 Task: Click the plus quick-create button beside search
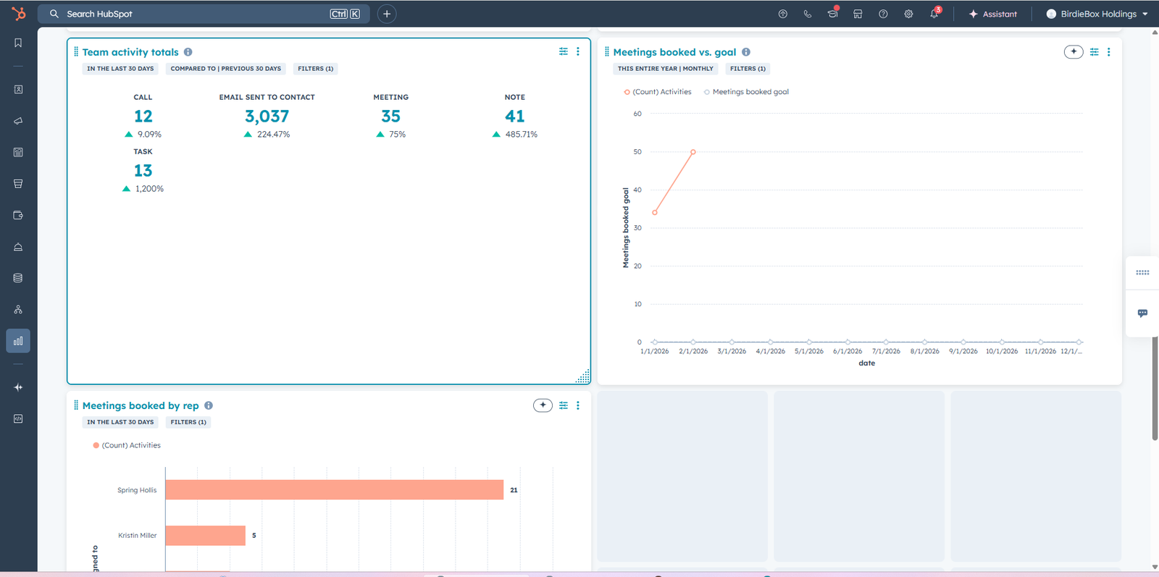(387, 14)
